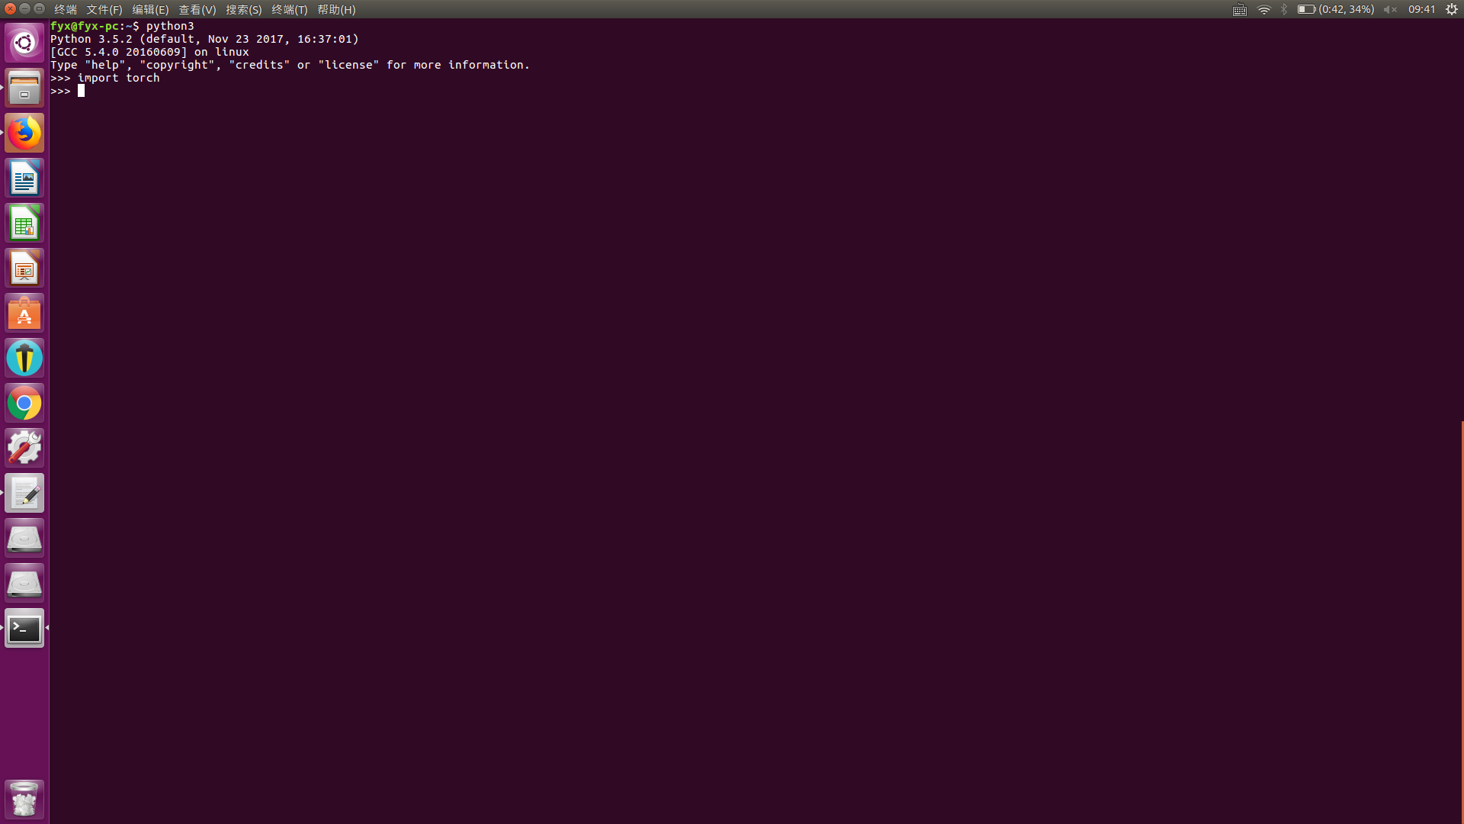Restore the maximized terminal window
This screenshot has width=1464, height=824.
[x=39, y=8]
